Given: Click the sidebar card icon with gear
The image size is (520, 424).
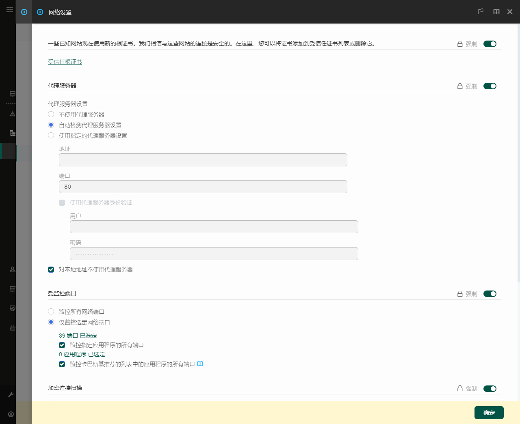Looking at the screenshot, I should 13,288.
